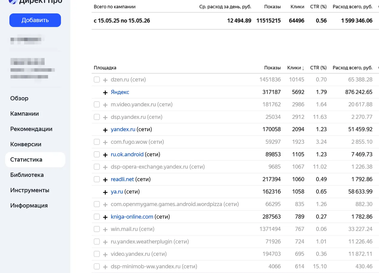The height and width of the screenshot is (273, 379).
Task: Click the dsp.yandex.ru CTR value 11.63
Action: click(x=320, y=117)
